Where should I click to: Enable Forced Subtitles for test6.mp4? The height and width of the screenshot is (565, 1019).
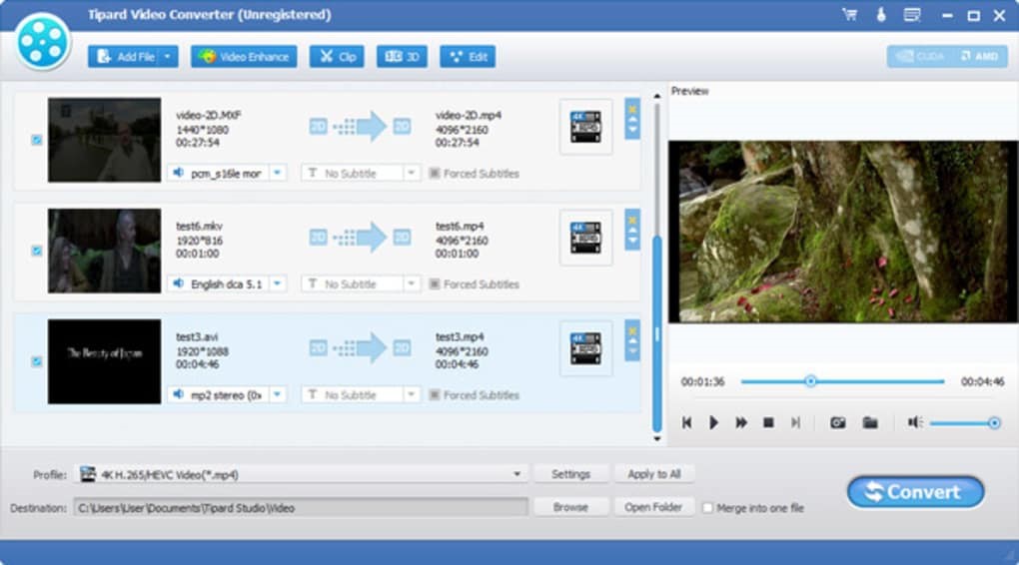tap(435, 283)
